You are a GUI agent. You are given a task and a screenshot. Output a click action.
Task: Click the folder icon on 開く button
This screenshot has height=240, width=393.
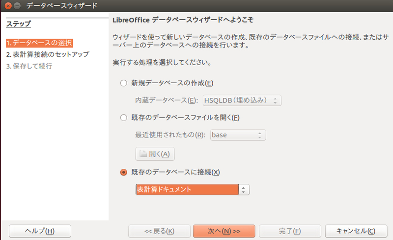pos(143,153)
